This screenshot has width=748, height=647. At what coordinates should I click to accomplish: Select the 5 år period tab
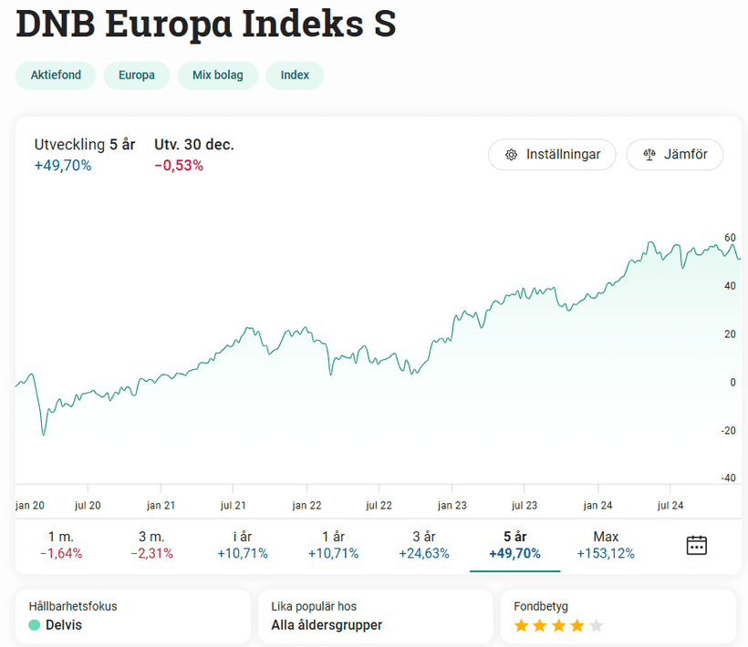[514, 545]
